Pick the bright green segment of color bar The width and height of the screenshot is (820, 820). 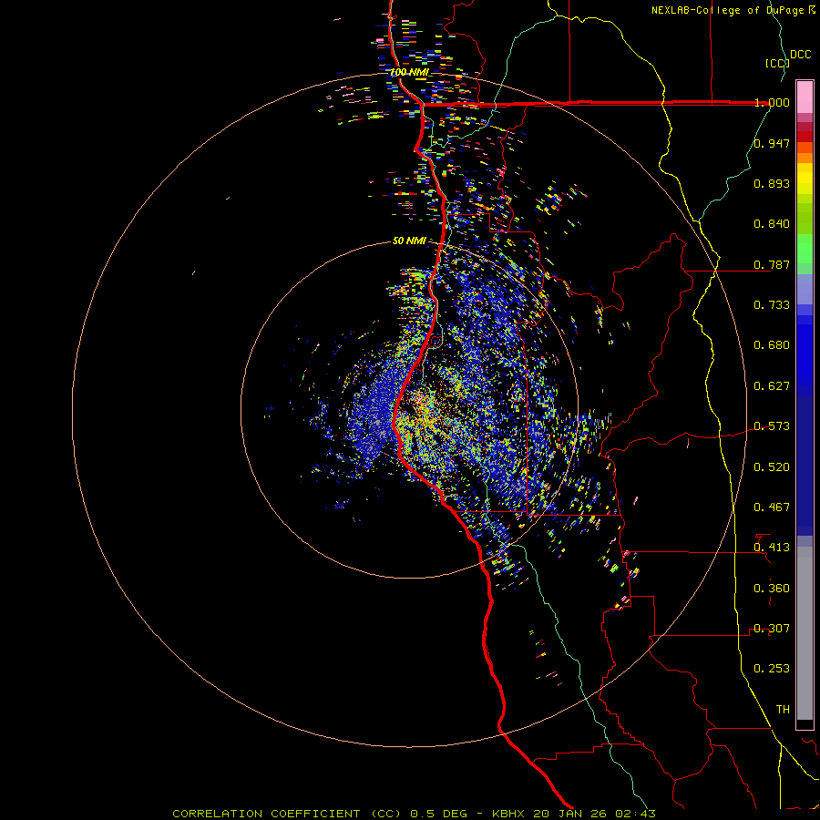(x=805, y=249)
